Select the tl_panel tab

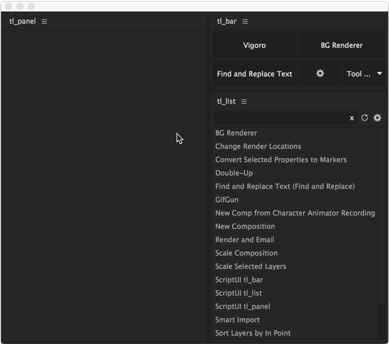point(23,21)
